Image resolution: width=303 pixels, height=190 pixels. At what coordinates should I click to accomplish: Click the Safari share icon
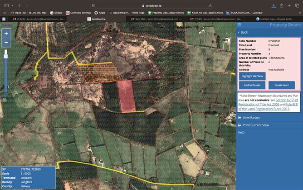[x=282, y=5]
